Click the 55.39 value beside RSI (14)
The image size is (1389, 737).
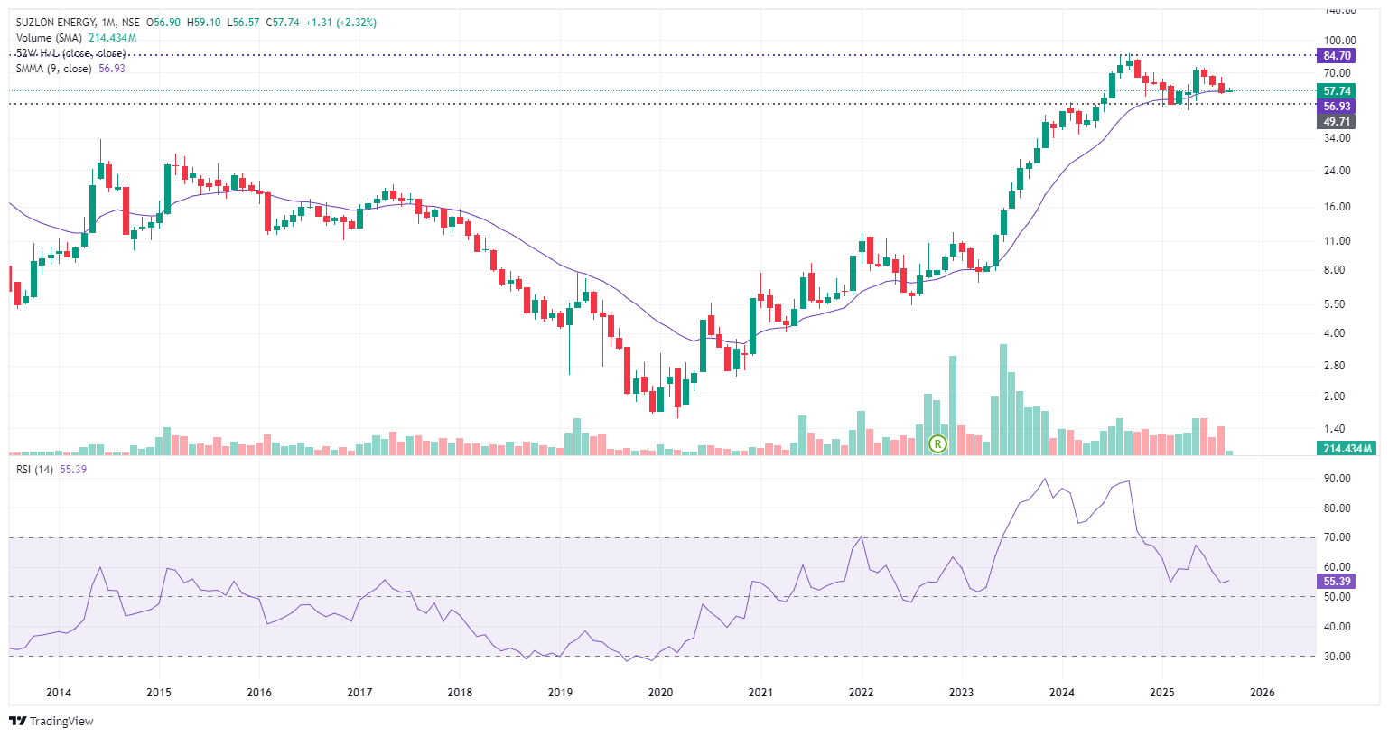73,470
